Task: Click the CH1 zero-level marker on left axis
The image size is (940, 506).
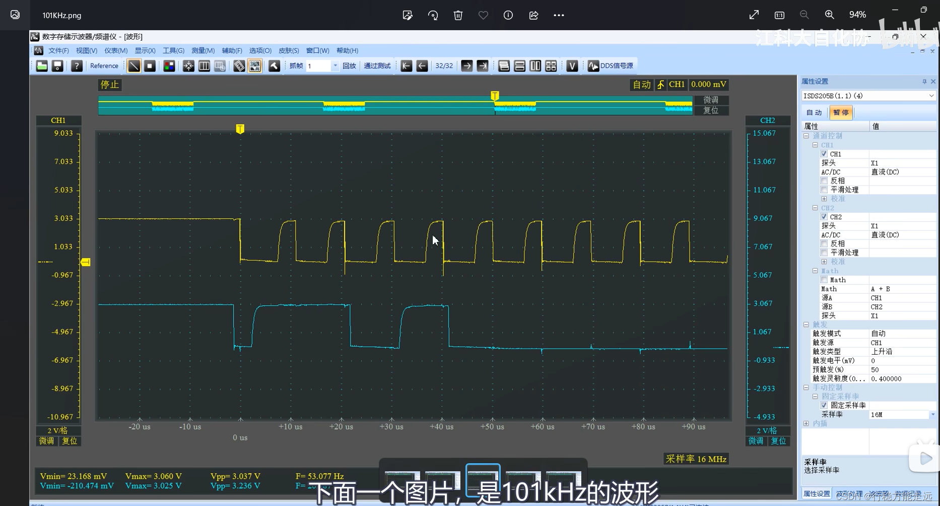Action: (86, 262)
